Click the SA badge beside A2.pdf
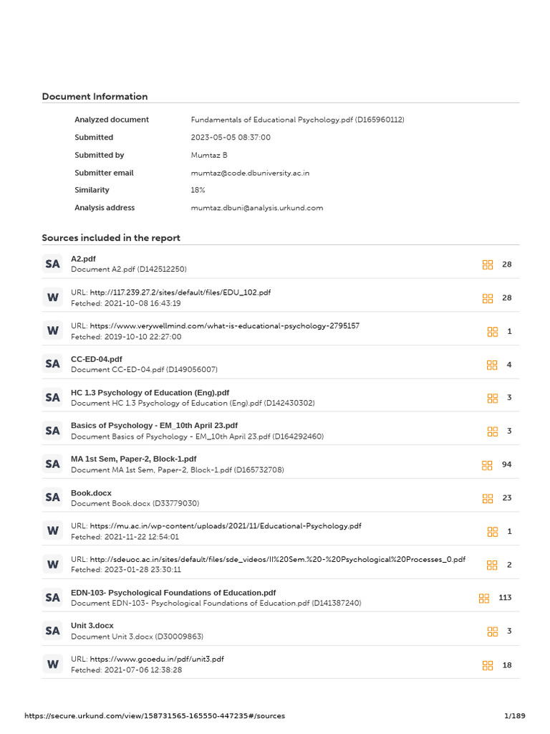This screenshot has height=734, width=550. (52, 264)
